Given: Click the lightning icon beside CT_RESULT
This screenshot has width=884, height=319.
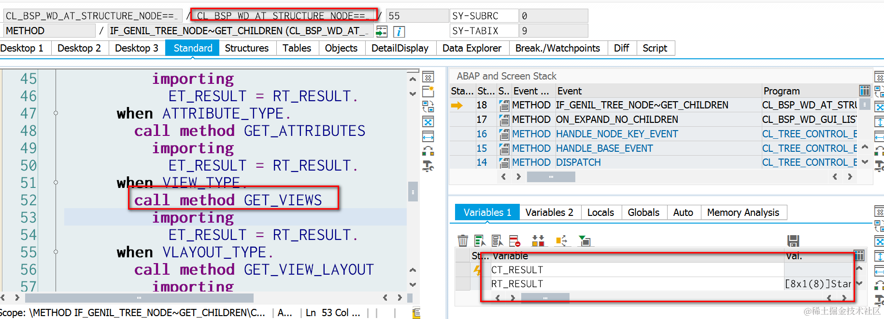Looking at the screenshot, I should (x=477, y=270).
